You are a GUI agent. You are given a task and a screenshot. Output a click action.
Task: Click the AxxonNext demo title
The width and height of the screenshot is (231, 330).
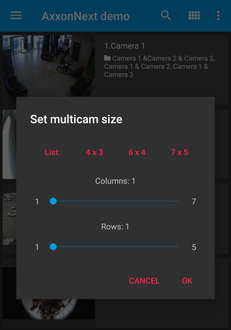[x=85, y=16]
